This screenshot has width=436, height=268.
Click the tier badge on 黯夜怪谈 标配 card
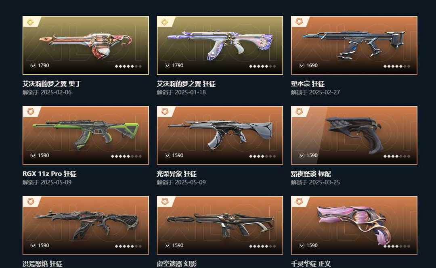(x=299, y=112)
